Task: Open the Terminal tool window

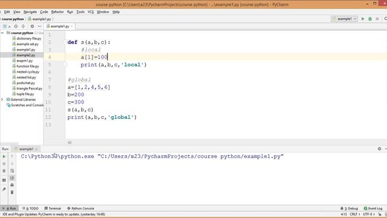Action: coord(53,208)
